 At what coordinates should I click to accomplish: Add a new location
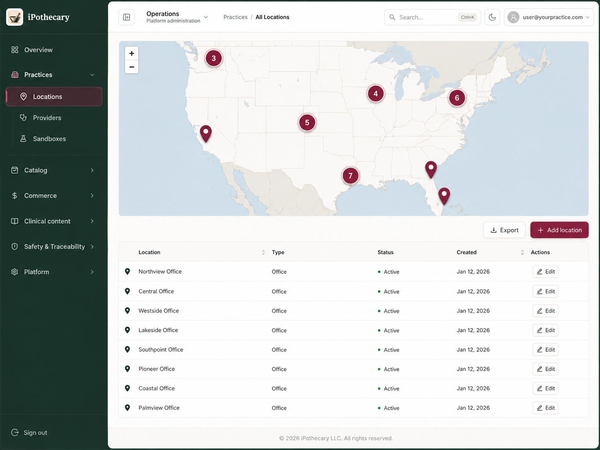click(x=559, y=230)
